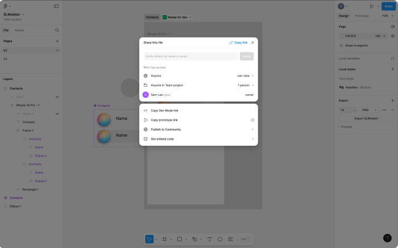Select the Move tool in bottom toolbar
Image resolution: width=398 pixels, height=248 pixels.
click(149, 239)
